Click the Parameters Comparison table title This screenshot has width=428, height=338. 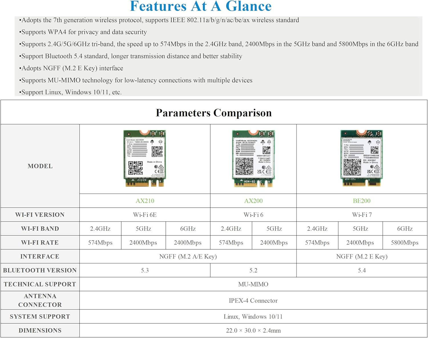coord(214,113)
